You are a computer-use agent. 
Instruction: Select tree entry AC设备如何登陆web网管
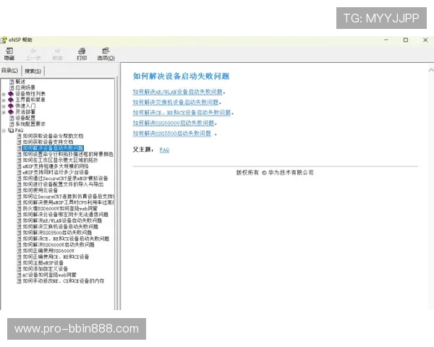point(49,275)
